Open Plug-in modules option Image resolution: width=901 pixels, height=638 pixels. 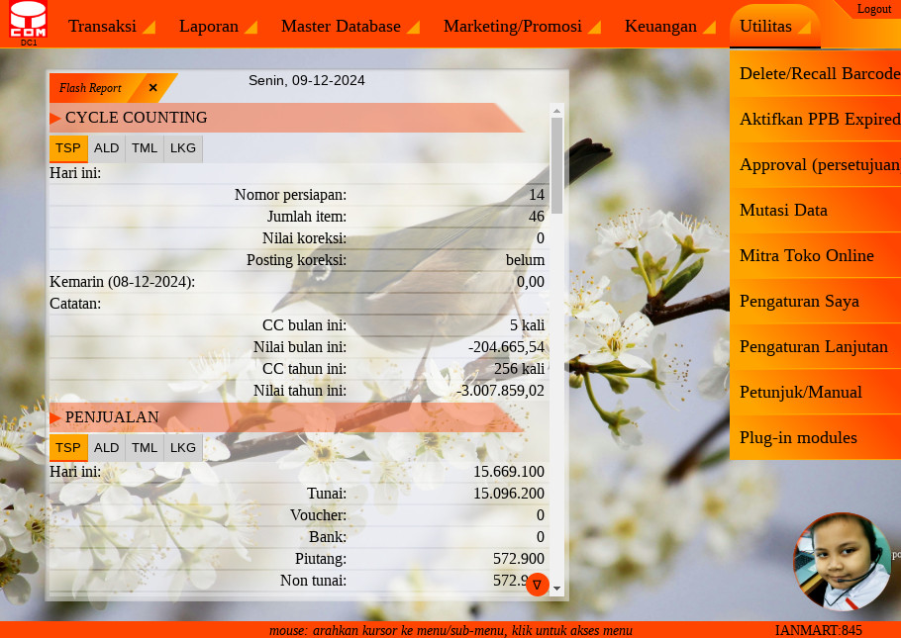pos(798,438)
